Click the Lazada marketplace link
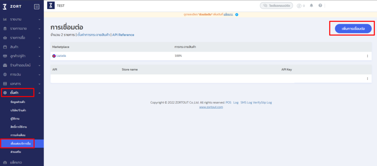377x166 pixels. click(x=61, y=56)
